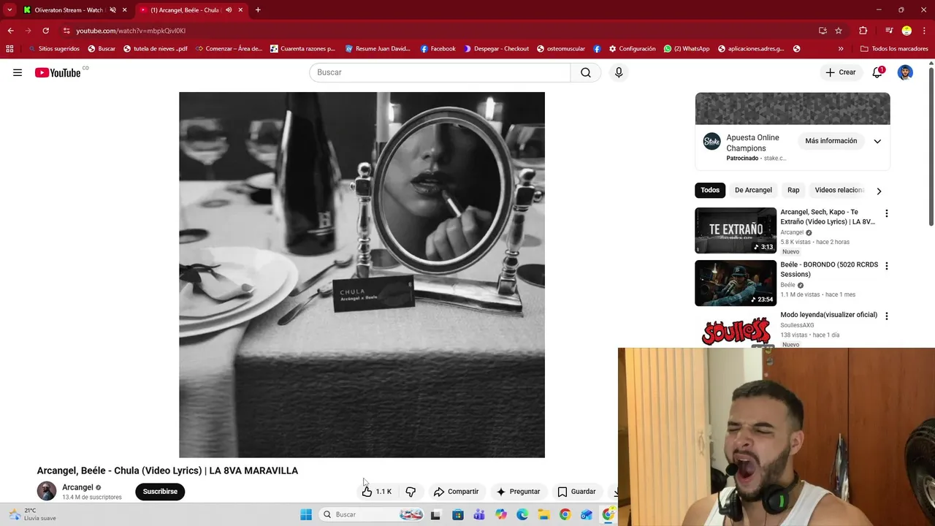Select the Todos filter chip
This screenshot has width=935, height=526.
pos(710,190)
